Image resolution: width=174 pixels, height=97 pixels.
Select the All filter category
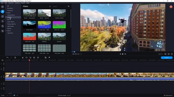(x=8, y=6)
